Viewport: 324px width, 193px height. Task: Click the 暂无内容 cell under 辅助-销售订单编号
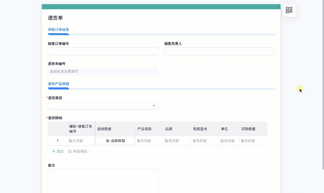point(81,141)
